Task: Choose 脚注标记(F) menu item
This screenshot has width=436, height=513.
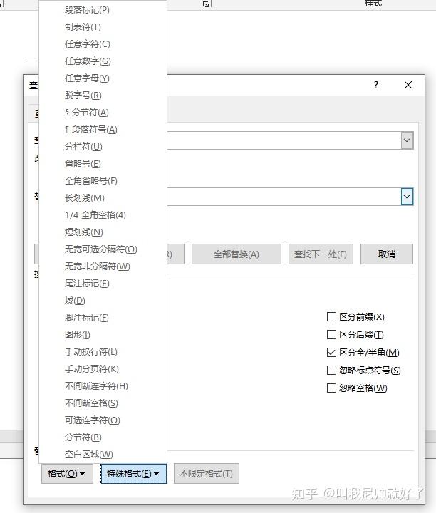Action: click(87, 317)
